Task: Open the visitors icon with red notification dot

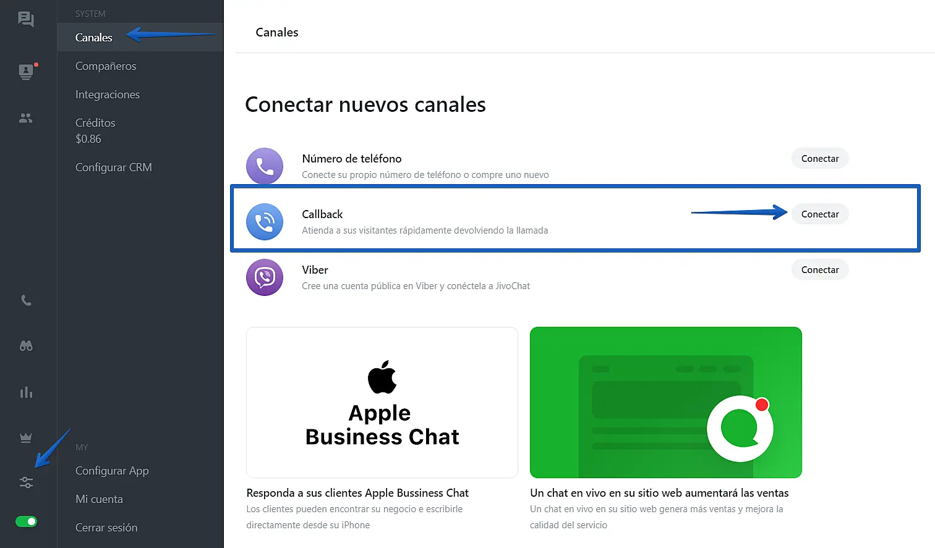Action: point(27,71)
